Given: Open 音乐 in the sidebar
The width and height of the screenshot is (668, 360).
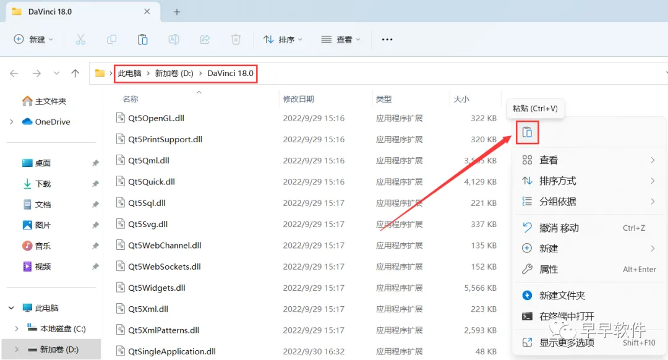Looking at the screenshot, I should coord(36,246).
